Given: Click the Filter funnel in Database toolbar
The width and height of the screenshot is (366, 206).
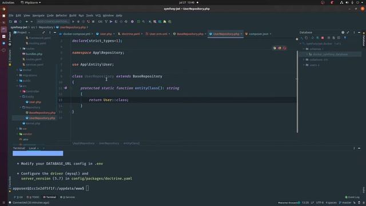Looking at the screenshot, I should [x=345, y=38].
